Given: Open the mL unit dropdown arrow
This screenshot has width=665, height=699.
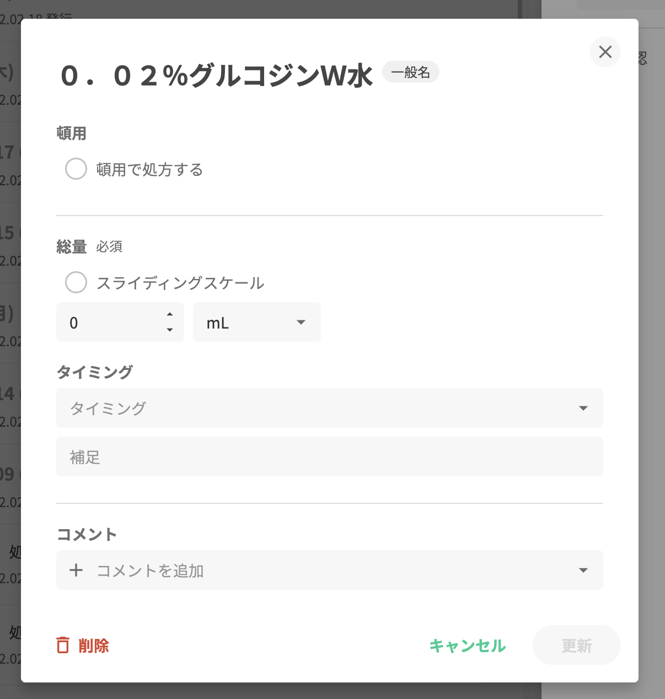Looking at the screenshot, I should (301, 322).
